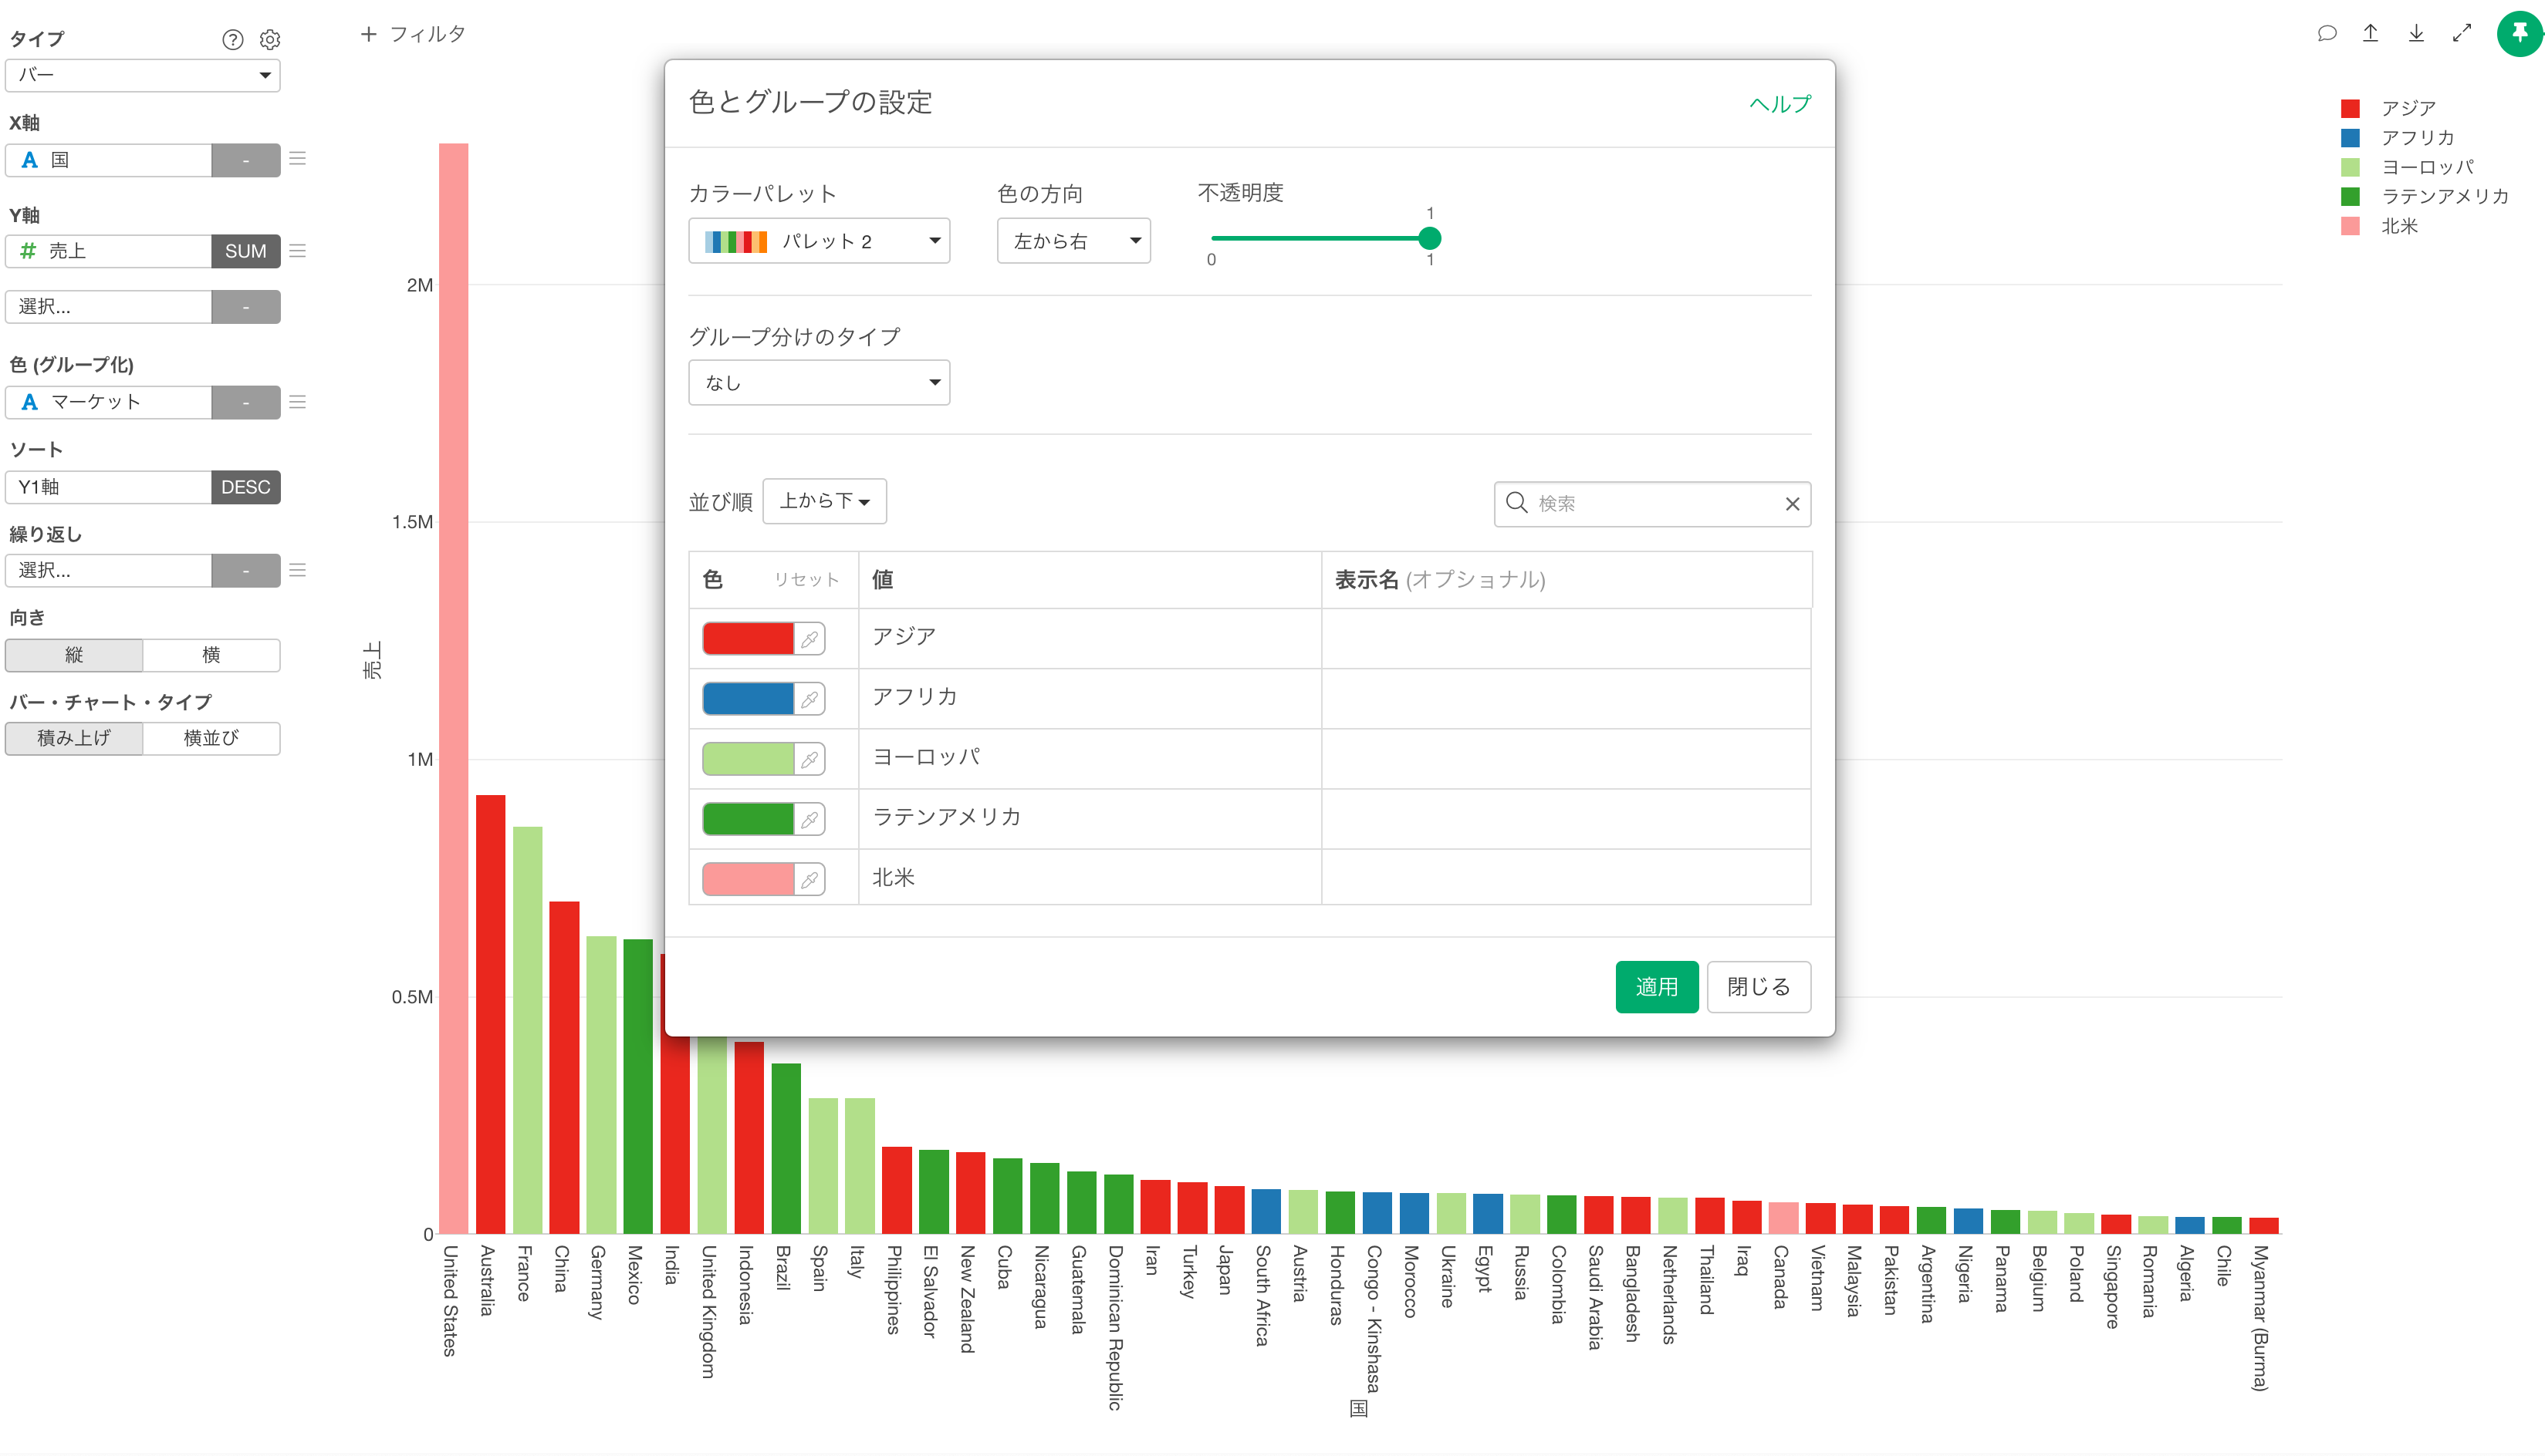The width and height of the screenshot is (2545, 1456).
Task: Open X-axis 国 function selector
Action: [x=245, y=160]
